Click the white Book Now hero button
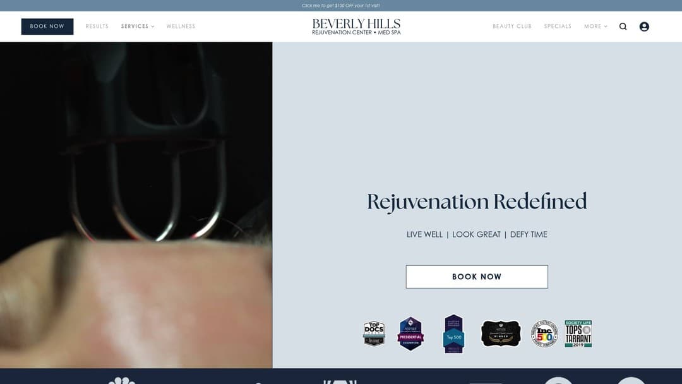682x384 pixels. [477, 277]
